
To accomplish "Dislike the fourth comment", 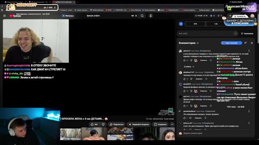I will [191, 106].
